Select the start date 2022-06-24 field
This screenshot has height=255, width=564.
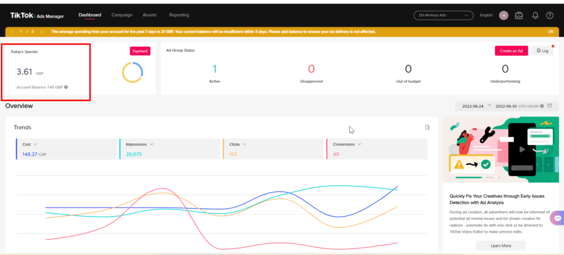pos(473,106)
